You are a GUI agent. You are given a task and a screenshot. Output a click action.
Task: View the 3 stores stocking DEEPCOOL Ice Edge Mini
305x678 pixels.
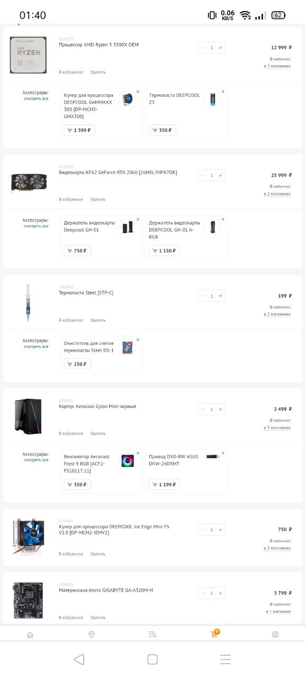click(277, 548)
